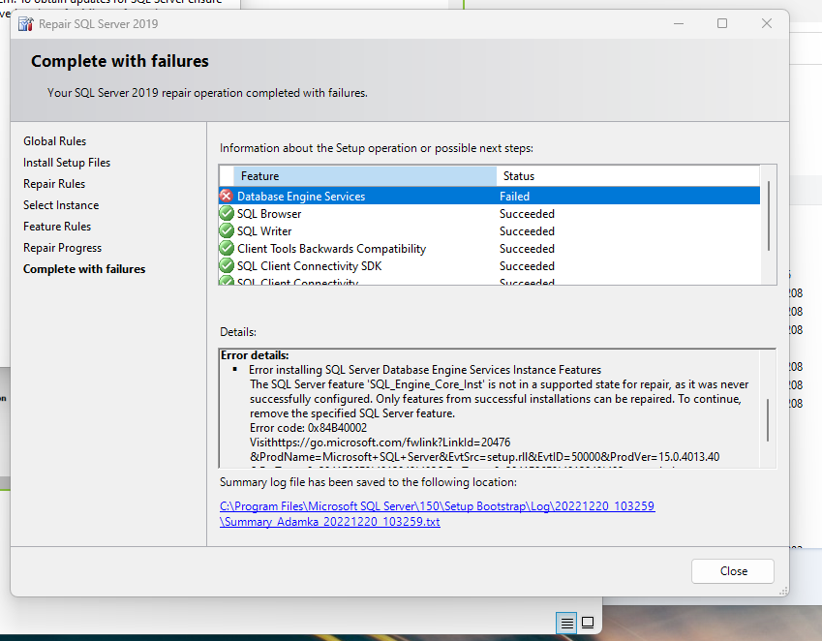The image size is (822, 641).
Task: Select the SQL Browser row
Action: pos(489,213)
